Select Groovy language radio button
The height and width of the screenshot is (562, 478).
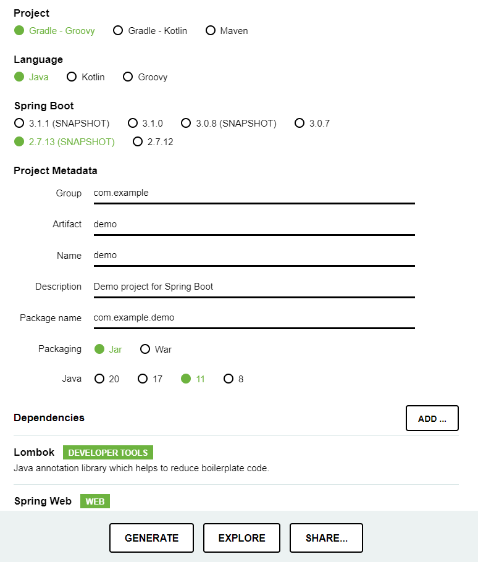tap(128, 77)
